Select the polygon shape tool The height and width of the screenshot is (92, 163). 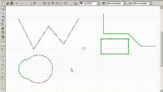(x=3, y=17)
